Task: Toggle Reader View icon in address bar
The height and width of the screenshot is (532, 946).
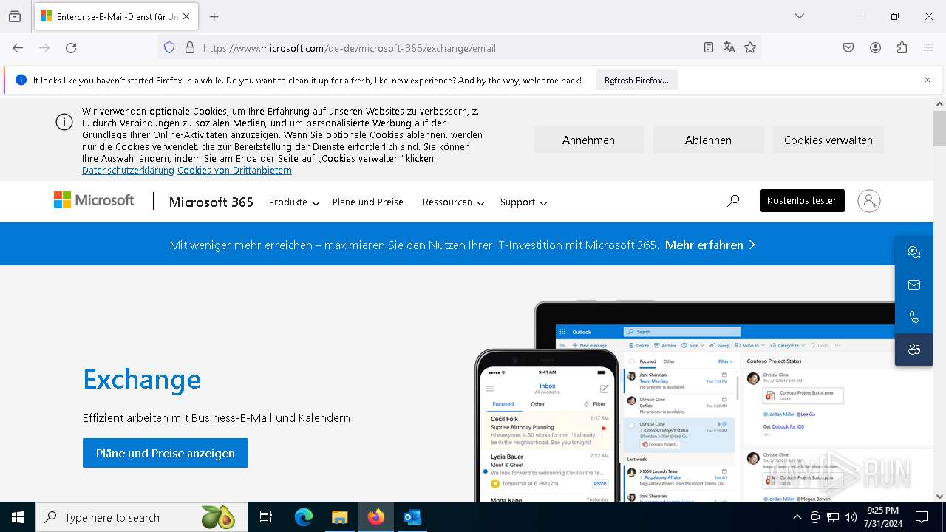Action: [x=709, y=47]
